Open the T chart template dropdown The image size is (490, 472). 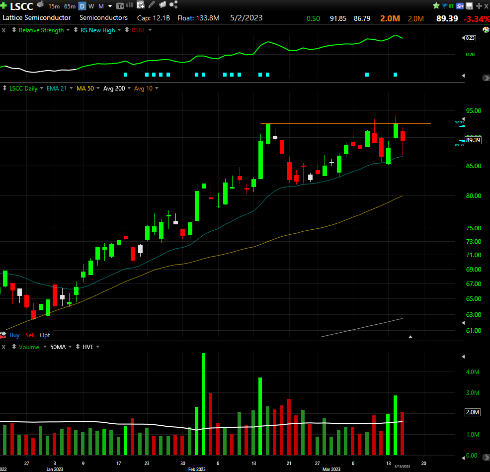point(120,6)
